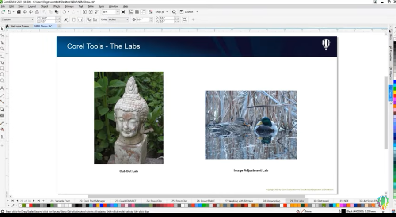The image size is (396, 217).
Task: Click the Full-screen preview icon
Action: [123, 12]
